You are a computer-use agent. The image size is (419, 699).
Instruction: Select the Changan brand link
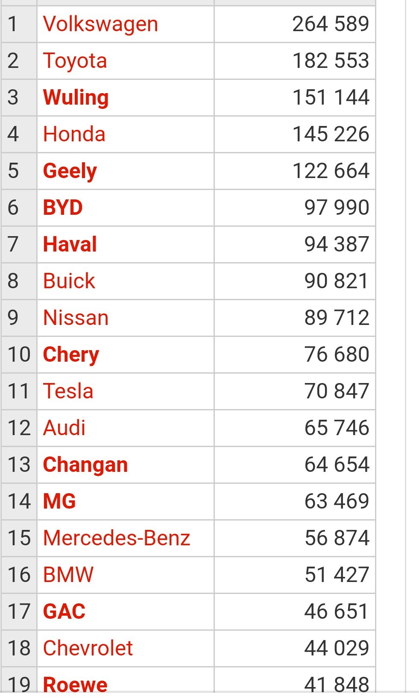(x=85, y=465)
